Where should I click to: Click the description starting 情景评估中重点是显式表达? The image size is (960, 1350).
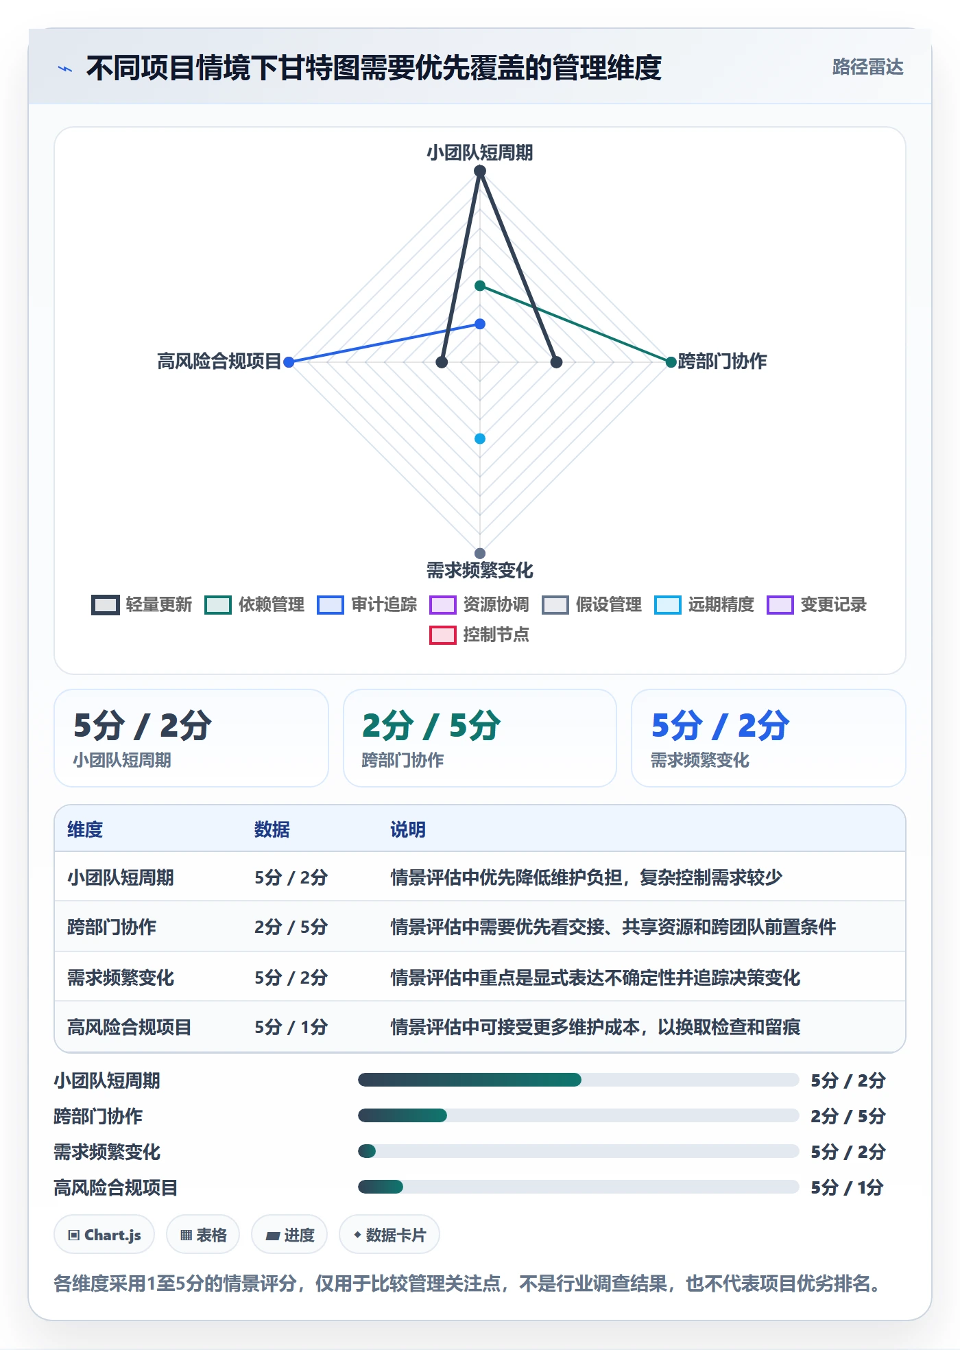click(x=595, y=978)
